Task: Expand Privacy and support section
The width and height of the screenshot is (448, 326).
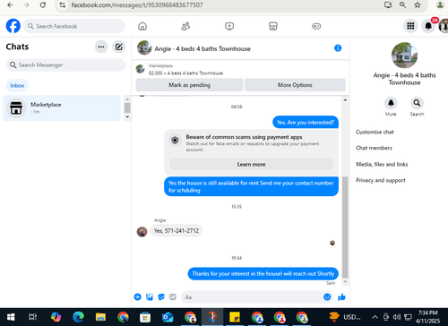Action: [x=381, y=180]
